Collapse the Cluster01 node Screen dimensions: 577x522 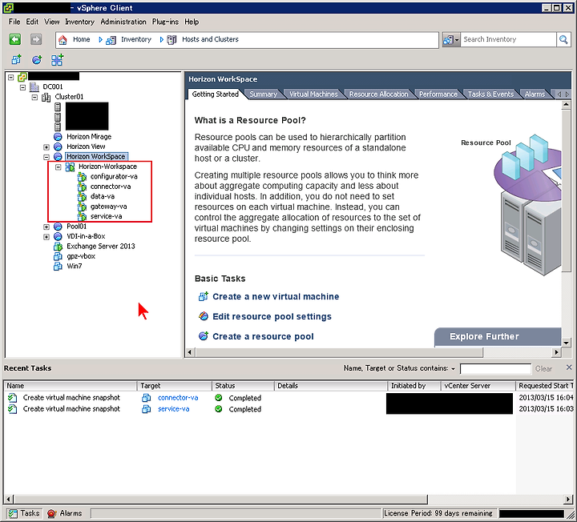(34, 98)
